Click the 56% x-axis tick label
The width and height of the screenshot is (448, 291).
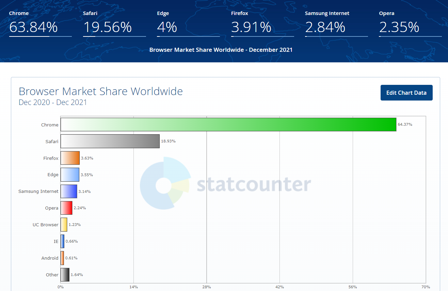tap(353, 287)
